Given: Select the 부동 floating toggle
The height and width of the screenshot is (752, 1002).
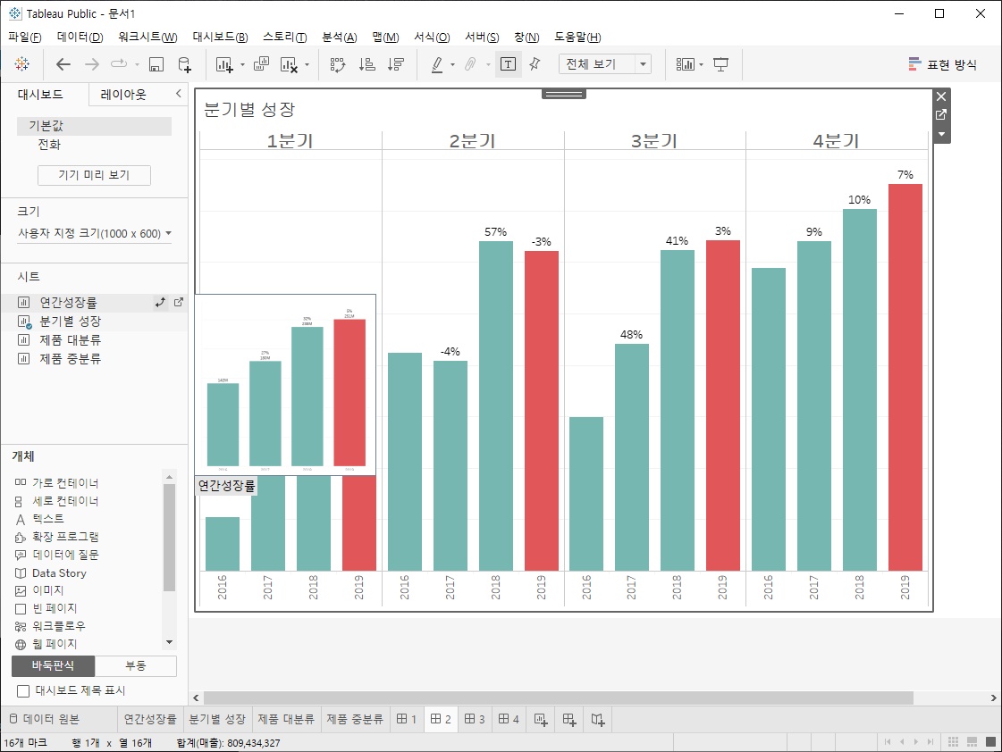Looking at the screenshot, I should click(x=136, y=666).
